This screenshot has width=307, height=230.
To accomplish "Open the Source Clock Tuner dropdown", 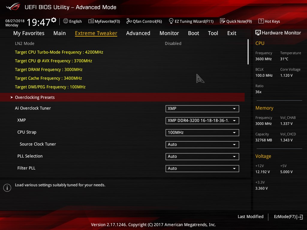I will point(202,145).
